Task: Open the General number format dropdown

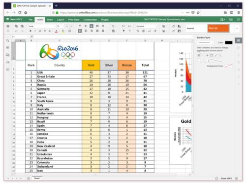Action: [146, 26]
